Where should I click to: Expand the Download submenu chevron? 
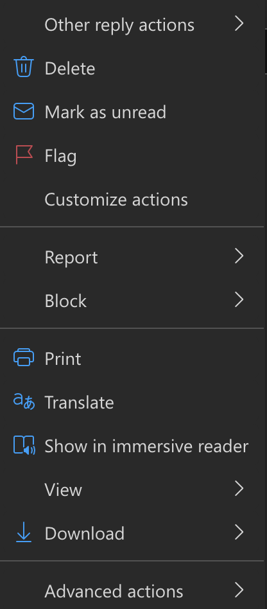pos(239,533)
